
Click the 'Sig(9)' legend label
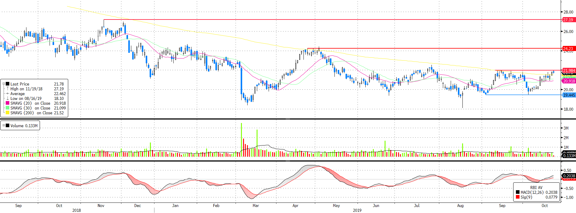click(526, 197)
